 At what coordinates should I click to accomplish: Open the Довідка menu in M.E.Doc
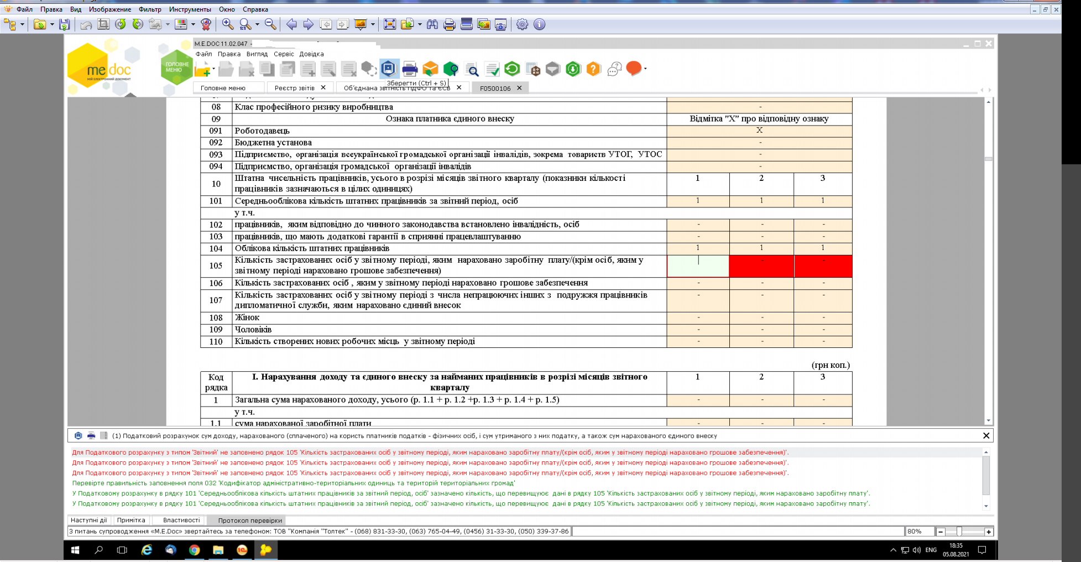(x=311, y=54)
